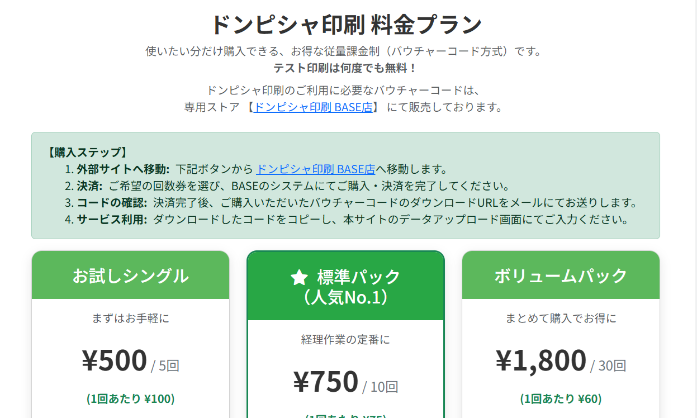Click the ¥500 price

pyautogui.click(x=115, y=360)
